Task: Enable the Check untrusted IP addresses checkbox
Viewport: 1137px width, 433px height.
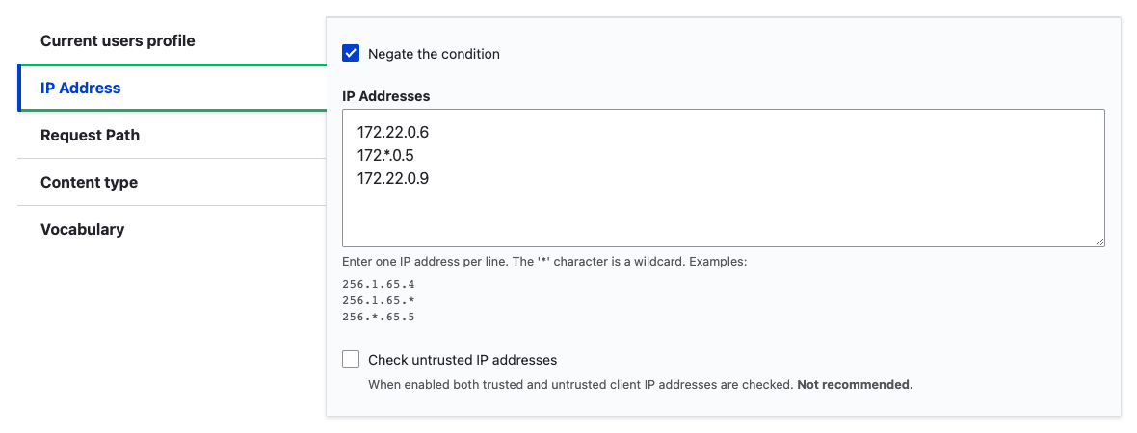Action: pyautogui.click(x=351, y=359)
